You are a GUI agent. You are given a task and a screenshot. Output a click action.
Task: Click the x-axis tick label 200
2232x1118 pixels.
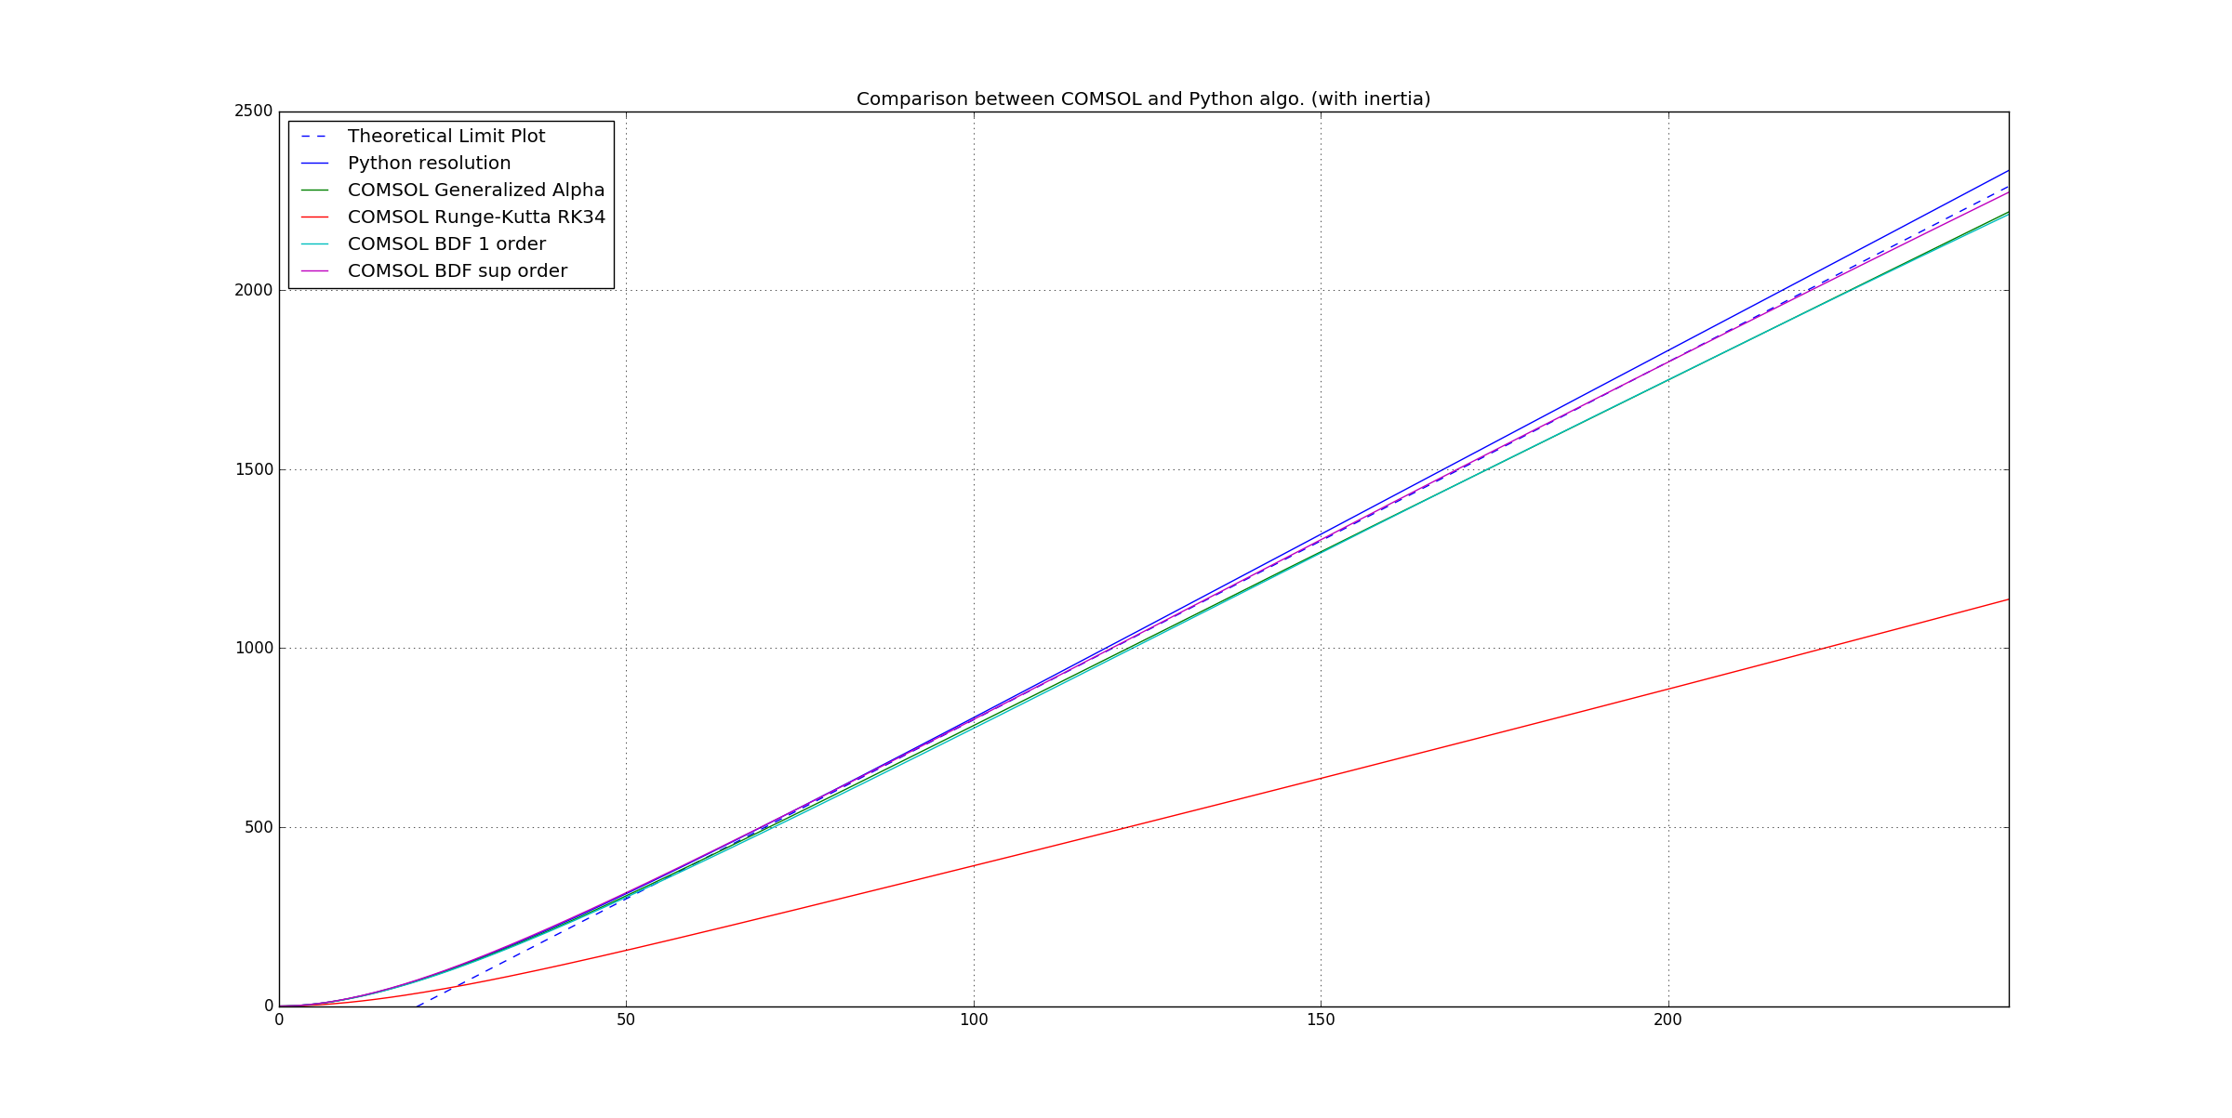coord(1668,1020)
